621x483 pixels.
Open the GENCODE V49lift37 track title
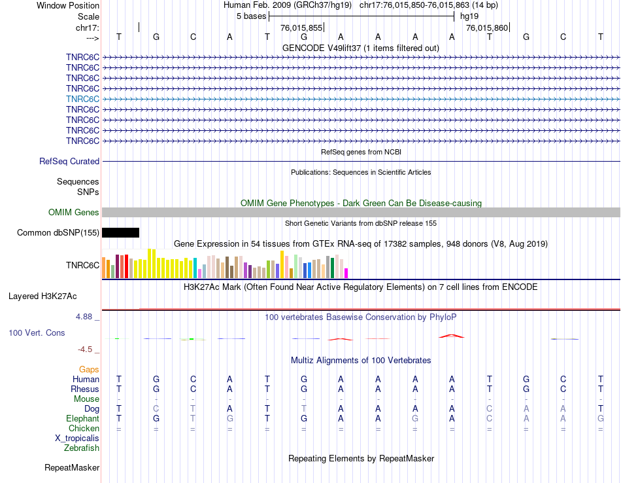click(360, 48)
